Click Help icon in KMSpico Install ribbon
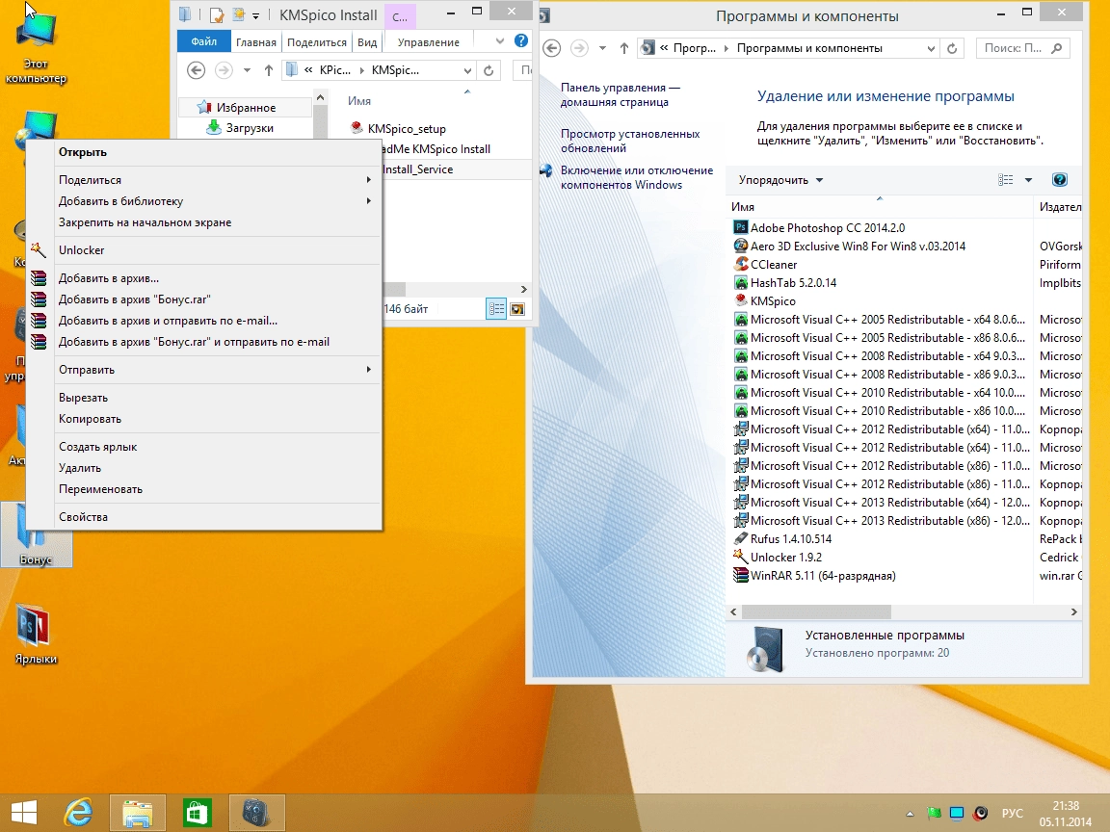1110x832 pixels. [521, 41]
